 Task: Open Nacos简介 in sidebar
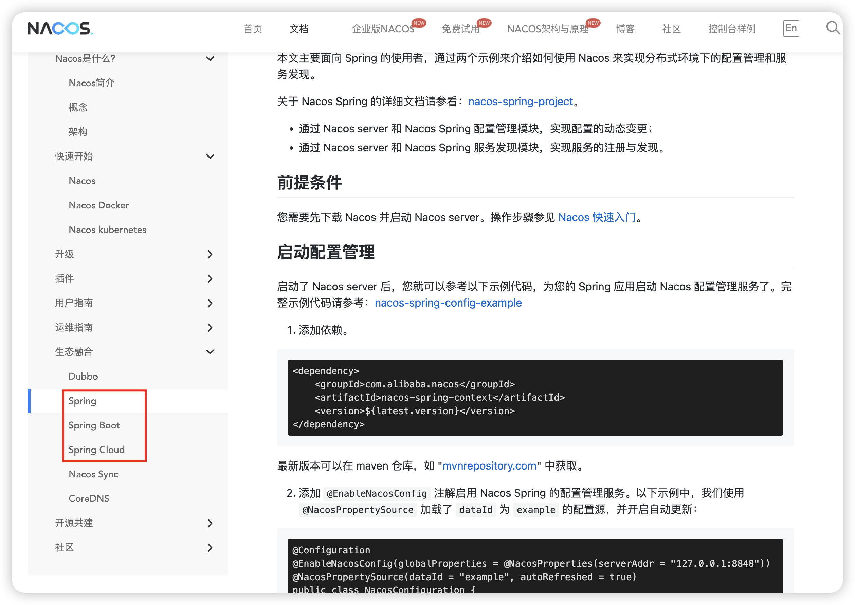[x=91, y=83]
